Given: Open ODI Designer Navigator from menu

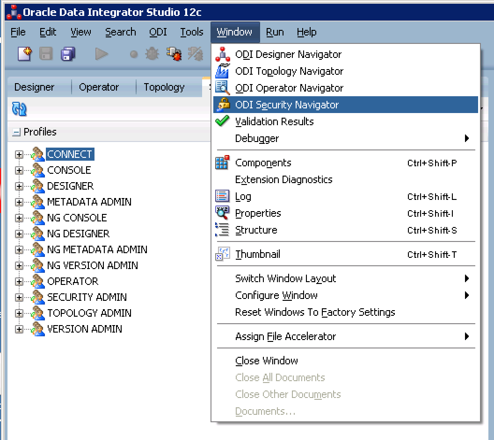Looking at the screenshot, I should (288, 55).
